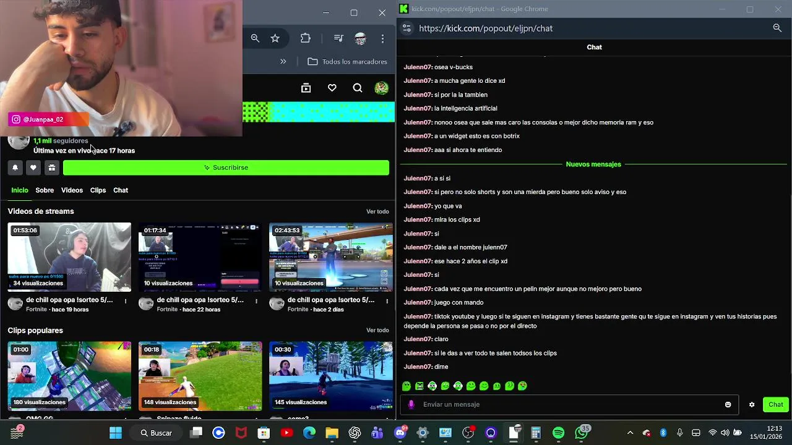Open the emoji picker smiley in chat input

tap(728, 405)
